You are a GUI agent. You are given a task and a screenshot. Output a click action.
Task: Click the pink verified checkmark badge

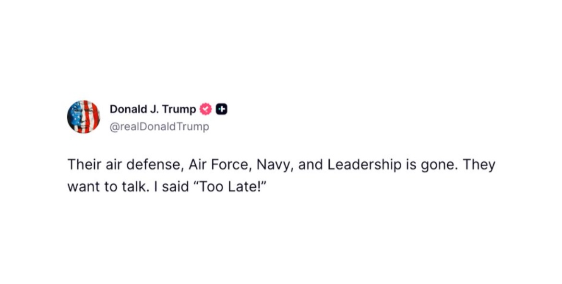[206, 109]
